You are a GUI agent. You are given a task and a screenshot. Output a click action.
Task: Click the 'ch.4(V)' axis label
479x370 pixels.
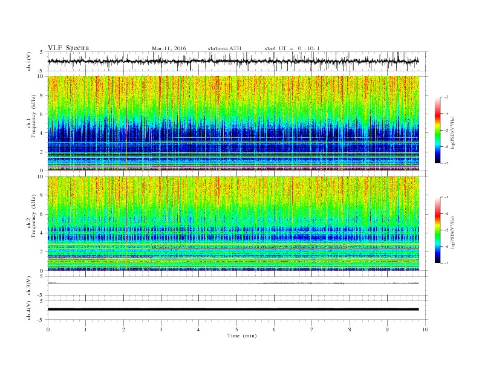pyautogui.click(x=29, y=310)
